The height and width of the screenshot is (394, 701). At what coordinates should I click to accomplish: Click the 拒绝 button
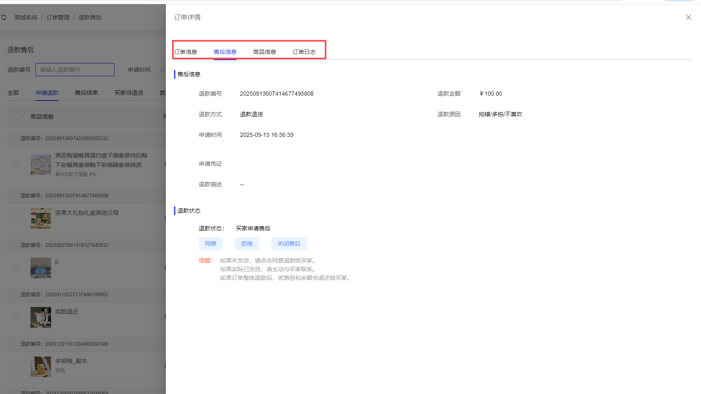pos(247,244)
